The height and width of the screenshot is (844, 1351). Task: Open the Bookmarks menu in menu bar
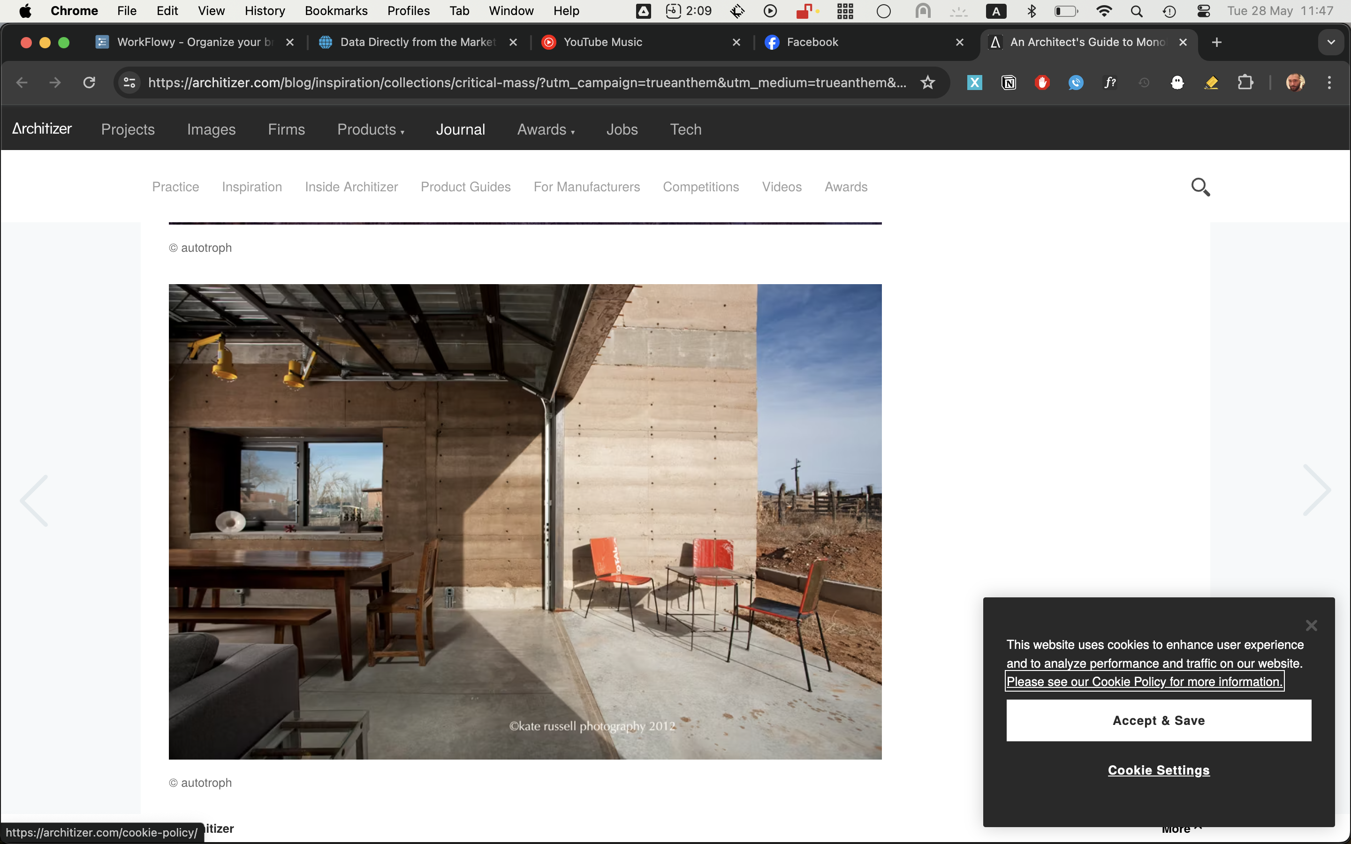pyautogui.click(x=335, y=11)
